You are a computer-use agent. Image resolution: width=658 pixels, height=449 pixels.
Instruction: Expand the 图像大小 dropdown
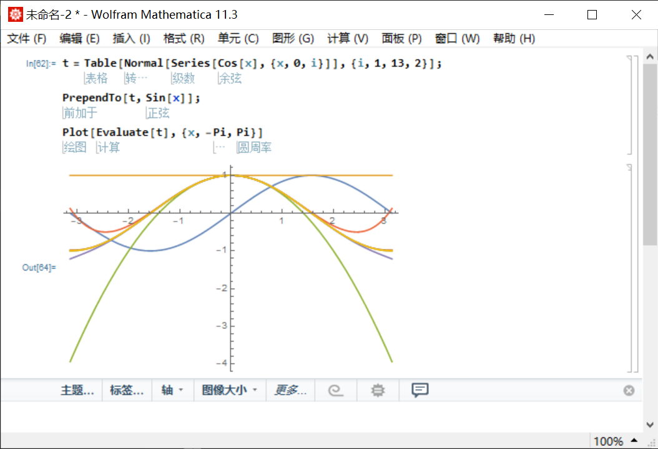(x=230, y=390)
